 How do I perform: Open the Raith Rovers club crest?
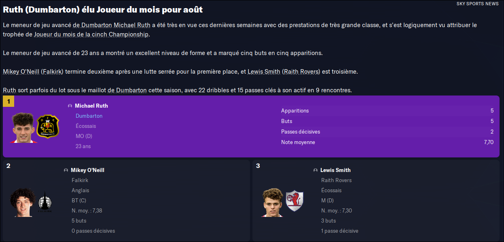[x=294, y=201]
